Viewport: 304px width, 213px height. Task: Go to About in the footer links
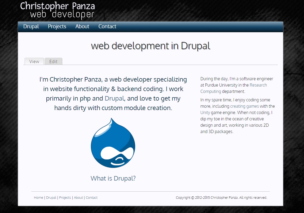coord(78,197)
